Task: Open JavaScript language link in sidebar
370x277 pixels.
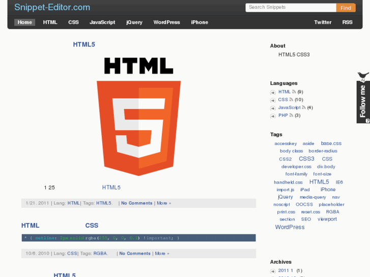Action: point(289,108)
